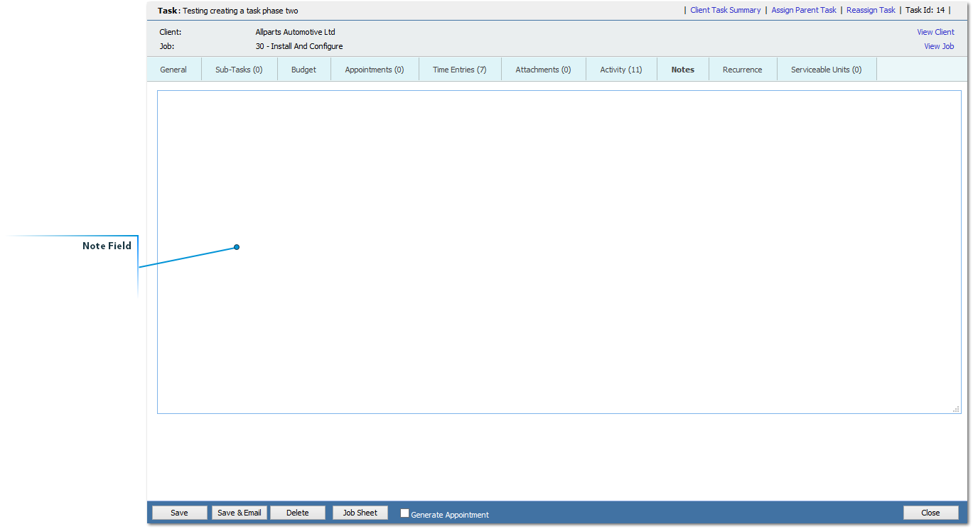Select the Notes tab
Screen dimensions: 973x529
[683, 70]
